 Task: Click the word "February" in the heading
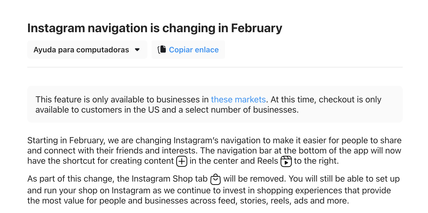pyautogui.click(x=256, y=28)
